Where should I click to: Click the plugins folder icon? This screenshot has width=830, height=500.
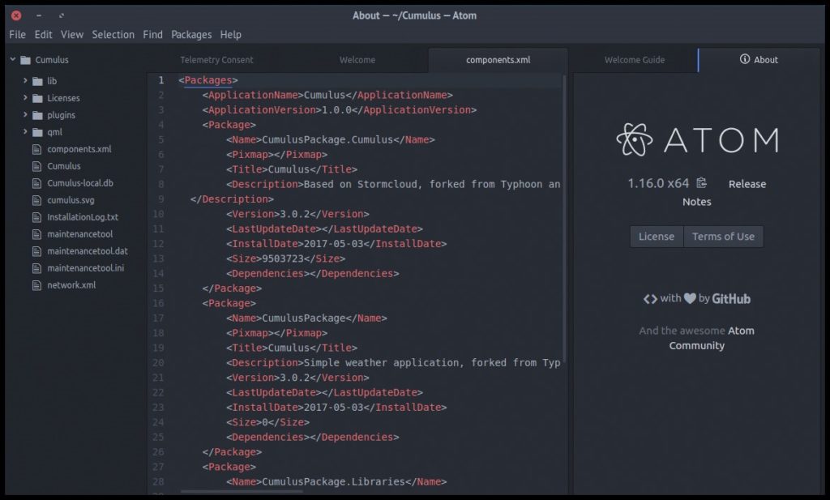37,115
